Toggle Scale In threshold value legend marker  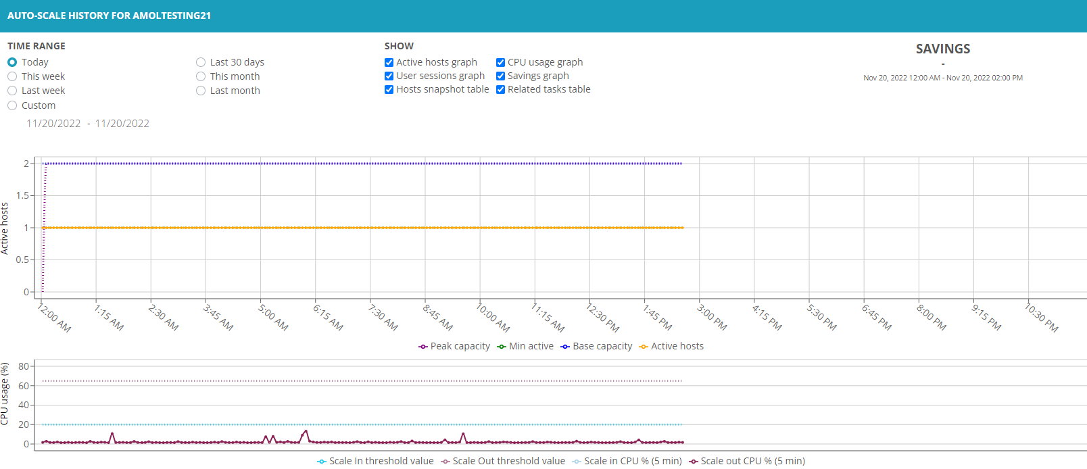[322, 462]
